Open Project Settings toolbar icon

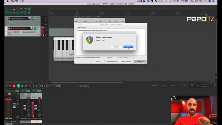(x=18, y=9)
